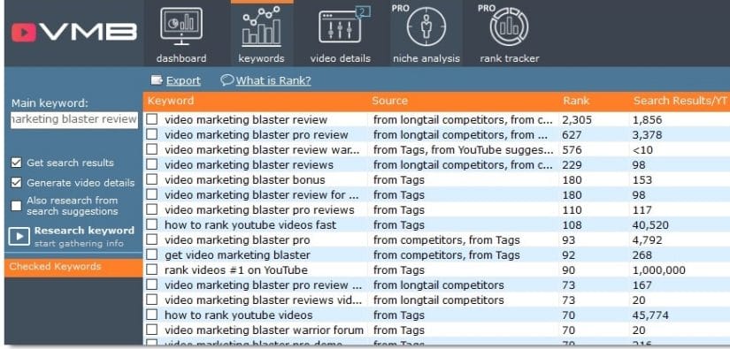Enable Also research from search suggestions
Viewport: 730px width, 349px height.
point(16,205)
